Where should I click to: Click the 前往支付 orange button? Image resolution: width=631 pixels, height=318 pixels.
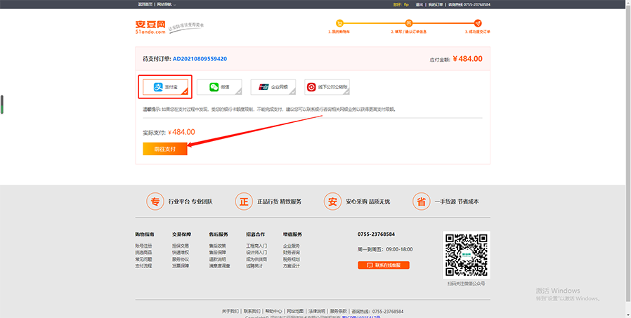165,149
